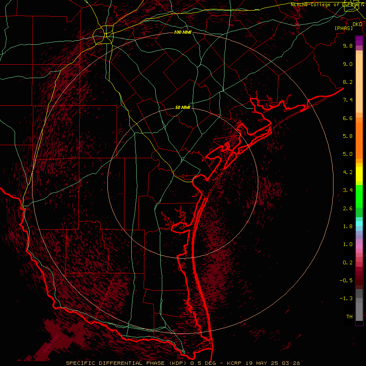Click the dark maroon segment of the color bar

point(359,278)
